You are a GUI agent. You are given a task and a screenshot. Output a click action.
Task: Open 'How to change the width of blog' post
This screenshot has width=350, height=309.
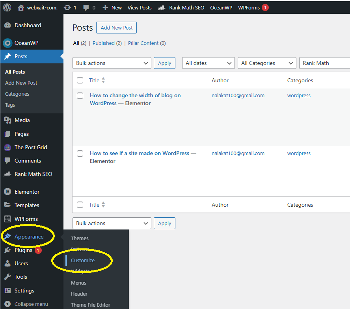(x=135, y=99)
